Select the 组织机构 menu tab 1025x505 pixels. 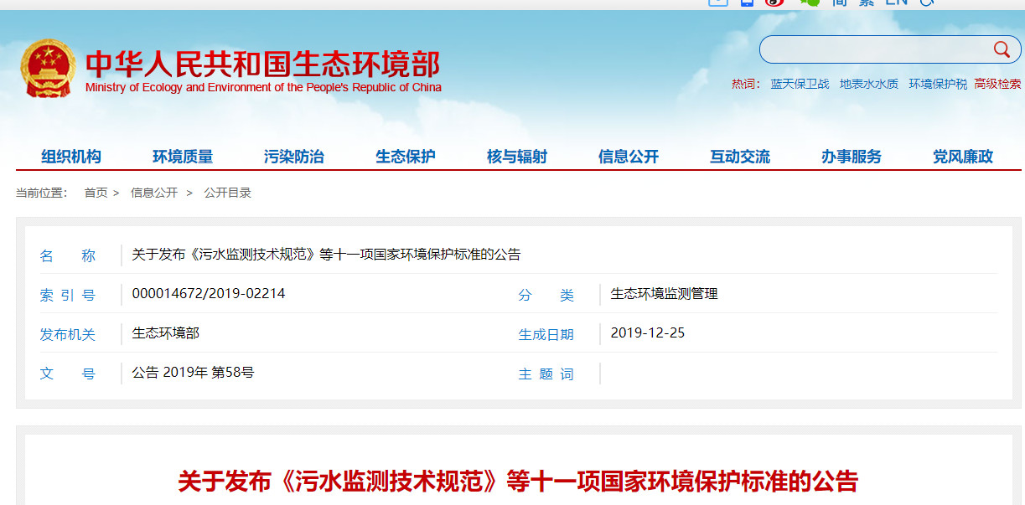(x=70, y=156)
